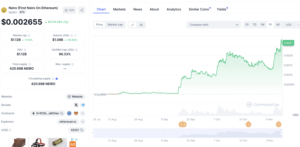Click the right handle of range slider

pyautogui.click(x=282, y=133)
